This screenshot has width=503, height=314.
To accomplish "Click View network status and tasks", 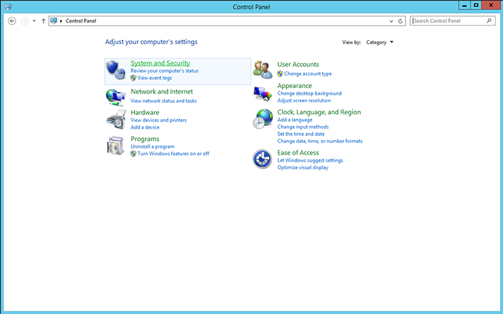I will coord(164,101).
